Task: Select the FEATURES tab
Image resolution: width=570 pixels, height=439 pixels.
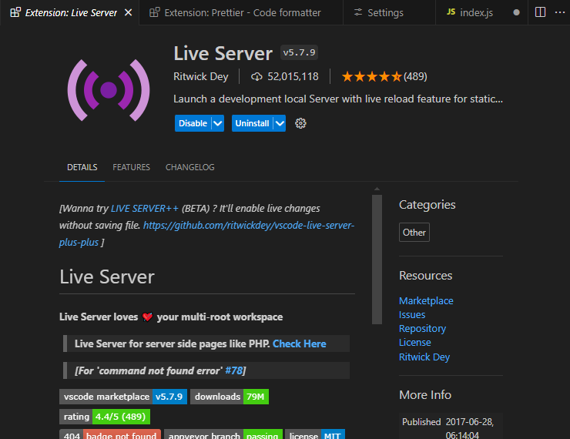Action: click(131, 167)
